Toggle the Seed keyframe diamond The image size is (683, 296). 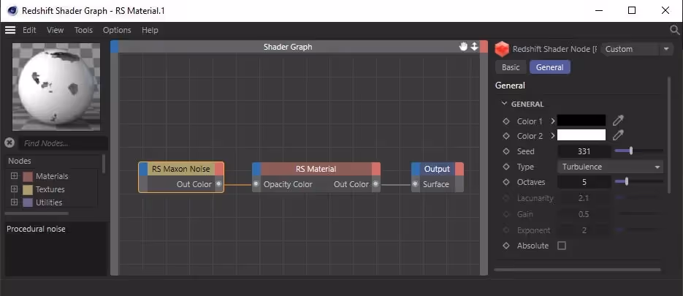pos(506,151)
